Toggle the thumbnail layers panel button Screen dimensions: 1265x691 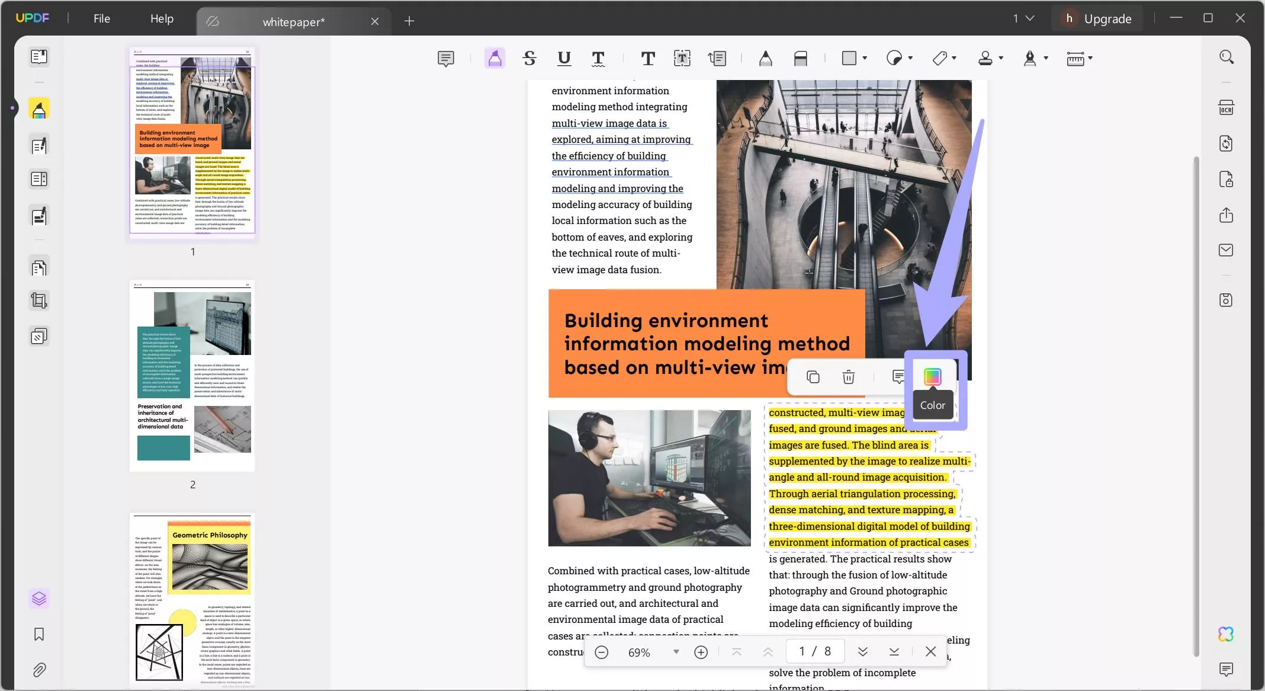coord(39,599)
